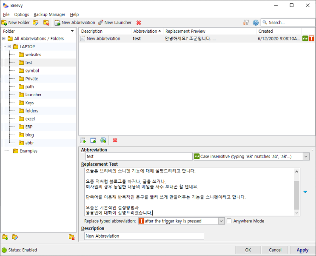Open the settings tools icon near search

246,23
